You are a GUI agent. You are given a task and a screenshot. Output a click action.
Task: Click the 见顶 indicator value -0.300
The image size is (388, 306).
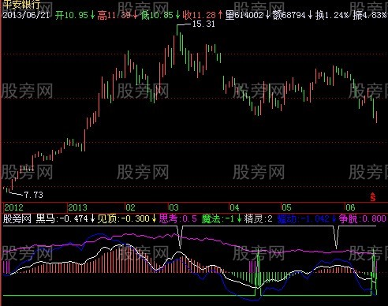tap(124, 218)
